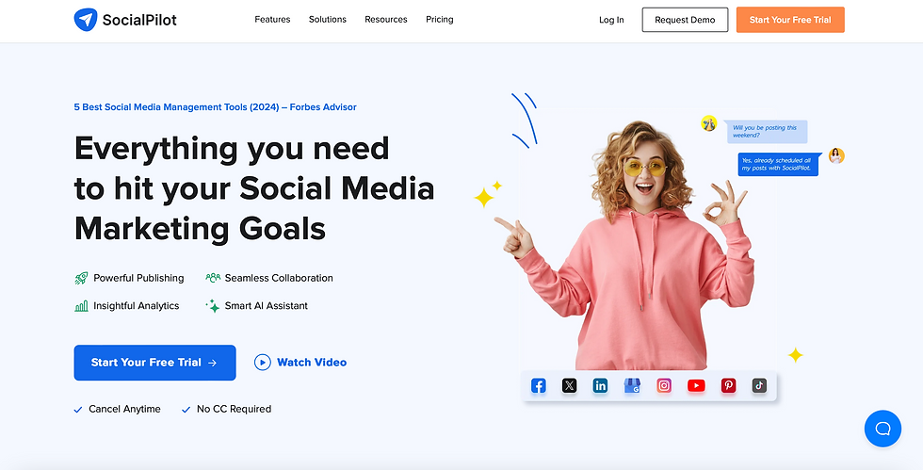
Task: Click the checkmark next to No CC Required
Action: click(186, 410)
